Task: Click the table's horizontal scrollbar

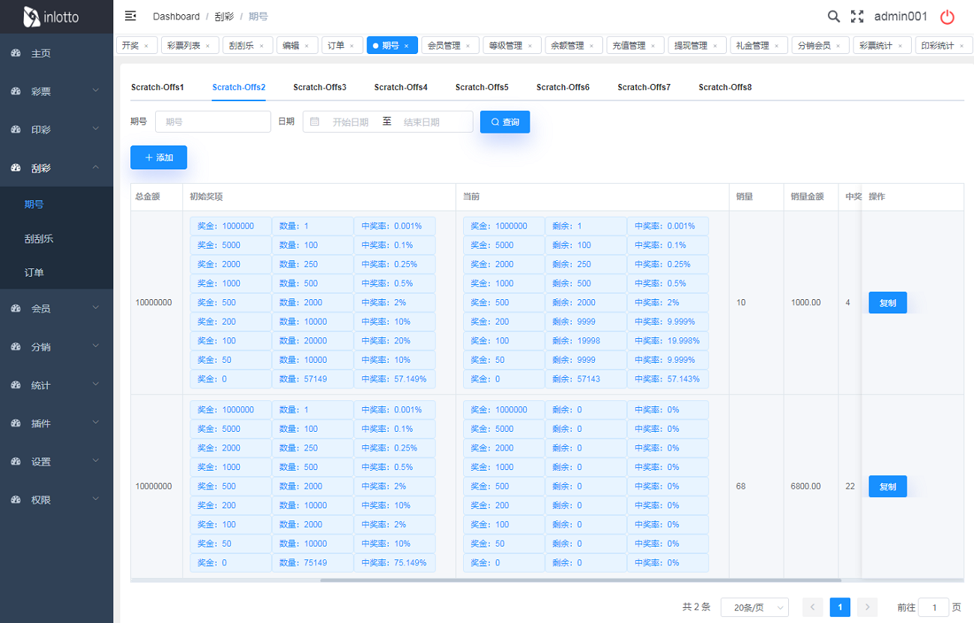Action: point(581,580)
